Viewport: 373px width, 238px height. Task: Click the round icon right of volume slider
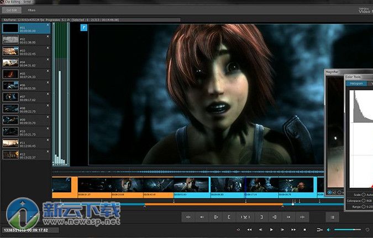coord(367,230)
